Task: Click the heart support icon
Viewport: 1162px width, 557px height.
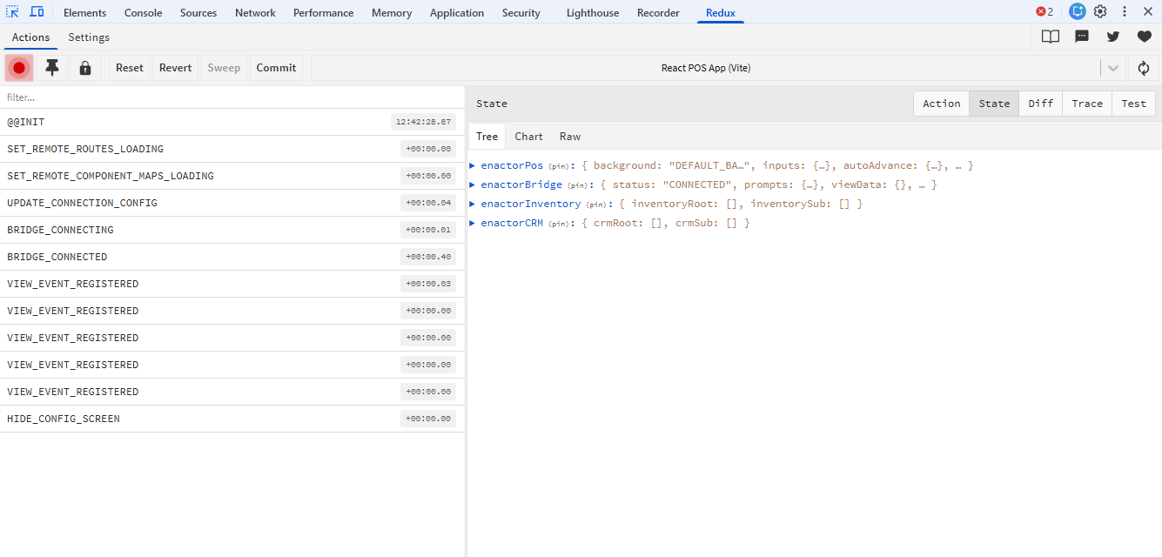Action: (x=1144, y=37)
